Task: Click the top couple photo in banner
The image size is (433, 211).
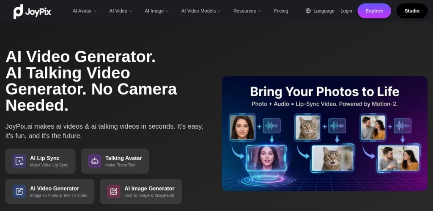Action: [x=373, y=127]
